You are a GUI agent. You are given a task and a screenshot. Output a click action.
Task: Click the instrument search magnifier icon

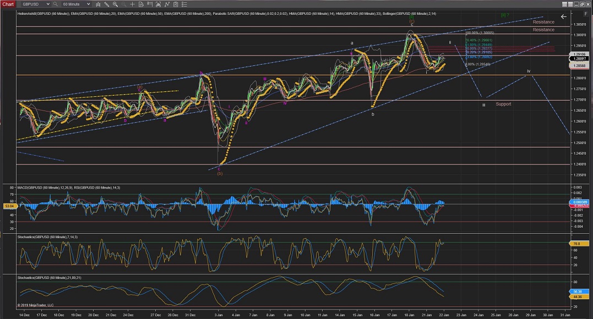(55, 4)
